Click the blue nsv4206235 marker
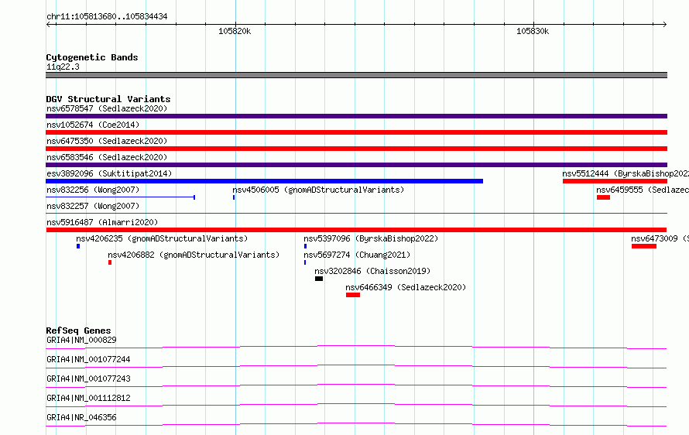 pos(78,246)
